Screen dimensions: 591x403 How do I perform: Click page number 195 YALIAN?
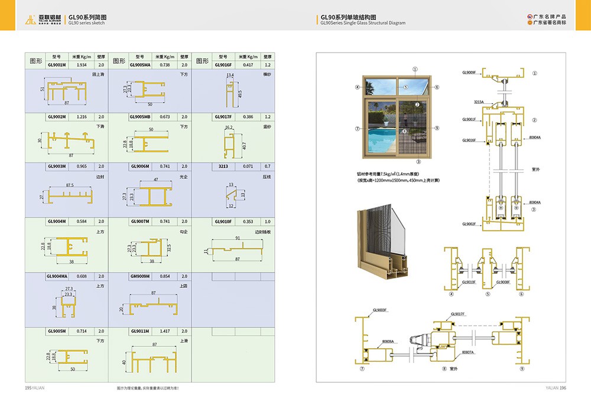[35, 388]
